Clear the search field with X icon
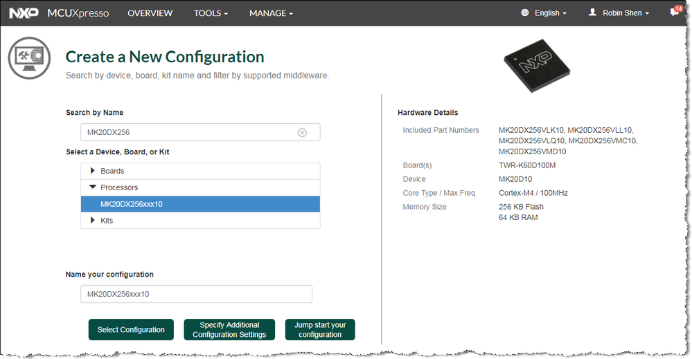 pyautogui.click(x=302, y=133)
